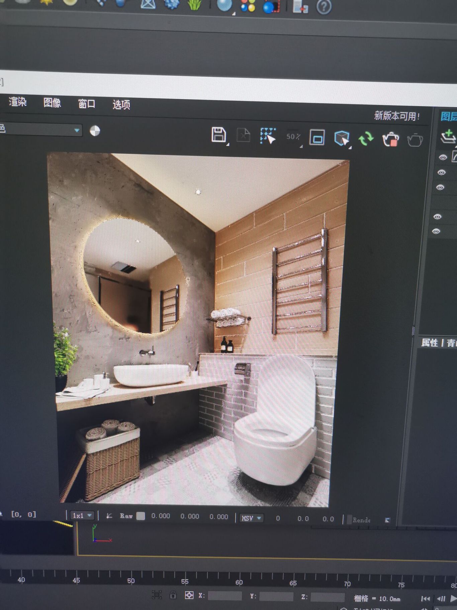Click the green circular arrows refresh icon
This screenshot has width=457, height=610.
click(366, 138)
